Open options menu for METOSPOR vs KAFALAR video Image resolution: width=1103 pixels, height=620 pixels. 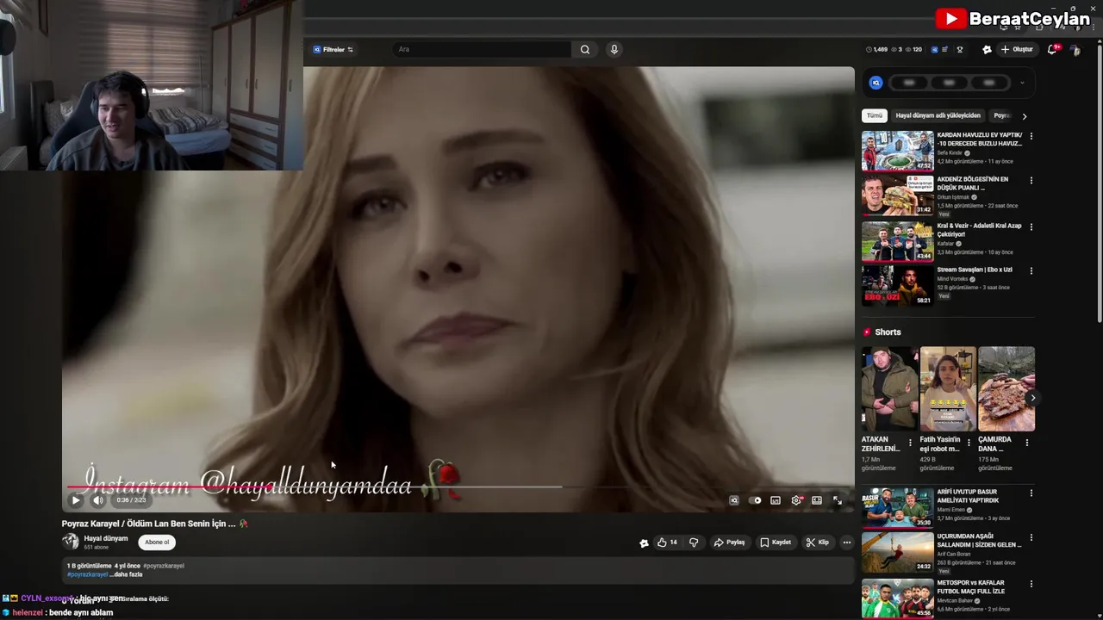[x=1031, y=583]
